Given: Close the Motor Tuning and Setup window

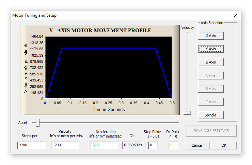Looking at the screenshot, I should coord(235,15).
